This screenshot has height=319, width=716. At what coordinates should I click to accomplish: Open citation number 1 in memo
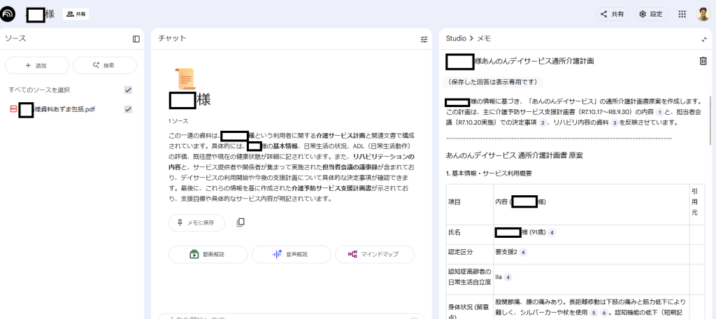coord(659,113)
